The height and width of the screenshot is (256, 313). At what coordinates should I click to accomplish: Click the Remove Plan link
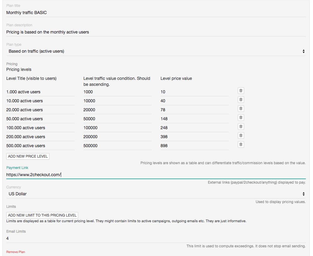click(x=16, y=252)
